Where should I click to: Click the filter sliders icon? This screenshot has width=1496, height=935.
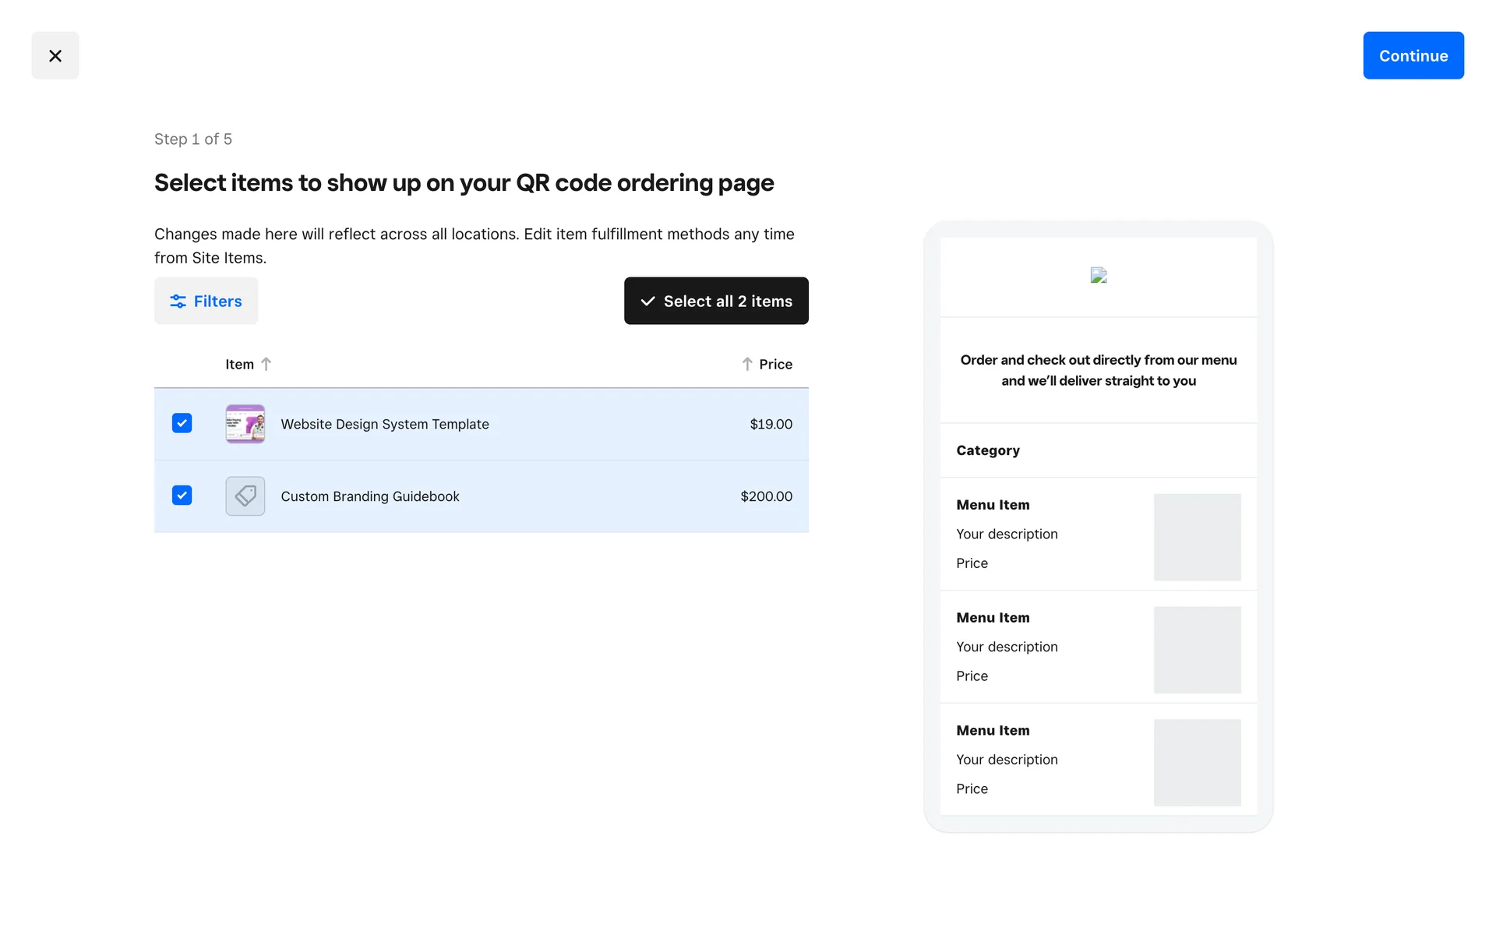coord(178,302)
